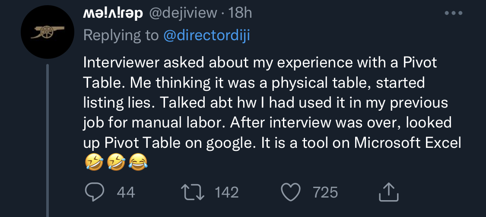This screenshot has height=217, width=486.
Task: Open the three-dot more options menu
Action: pos(454,13)
